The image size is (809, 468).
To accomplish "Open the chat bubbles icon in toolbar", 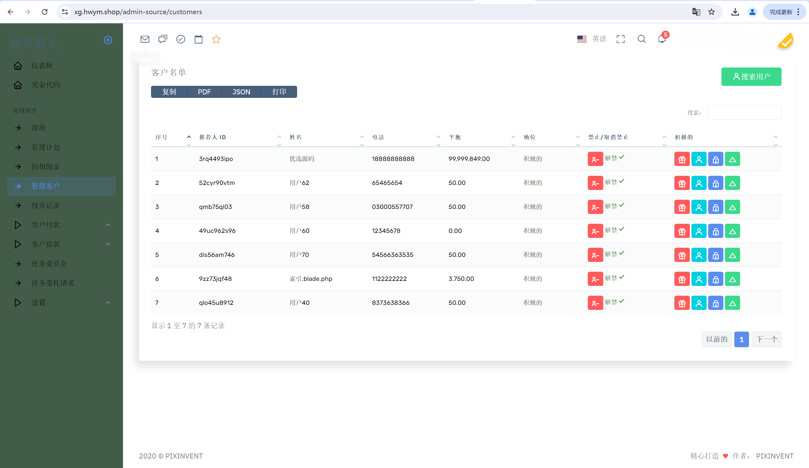I will coord(163,39).
